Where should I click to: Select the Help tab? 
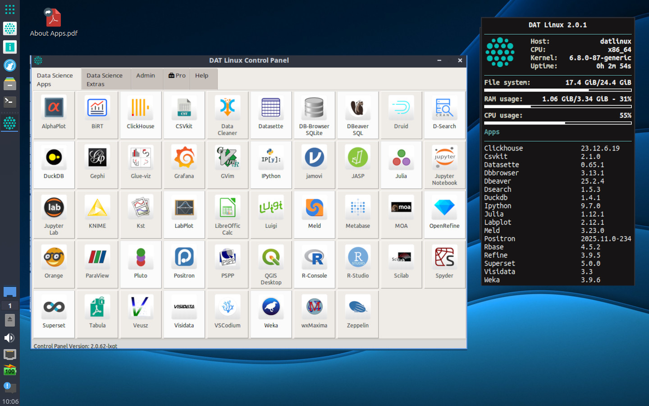[x=201, y=75]
